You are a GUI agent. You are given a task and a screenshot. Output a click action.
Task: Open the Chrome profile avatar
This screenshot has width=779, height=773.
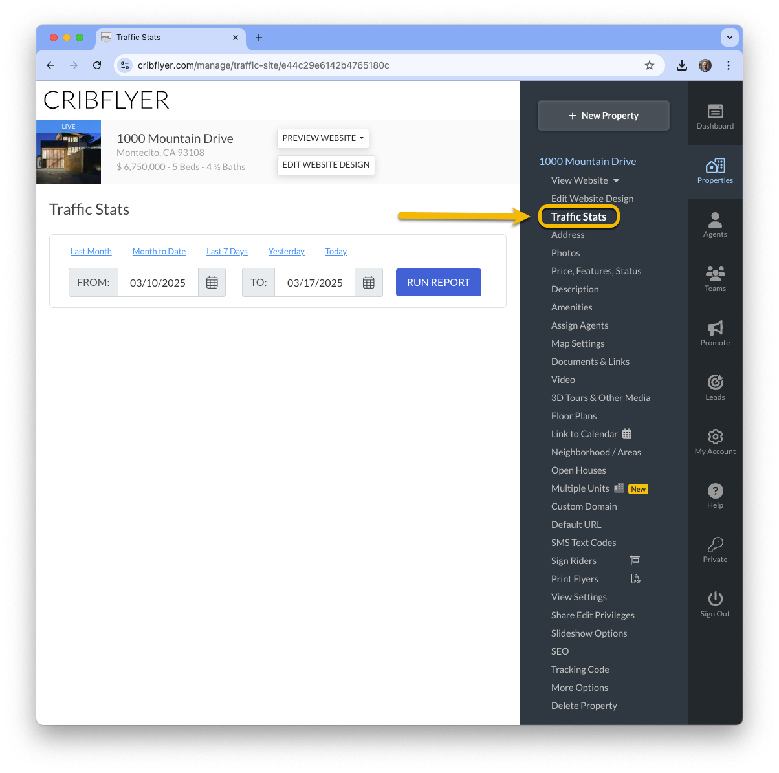pyautogui.click(x=705, y=65)
